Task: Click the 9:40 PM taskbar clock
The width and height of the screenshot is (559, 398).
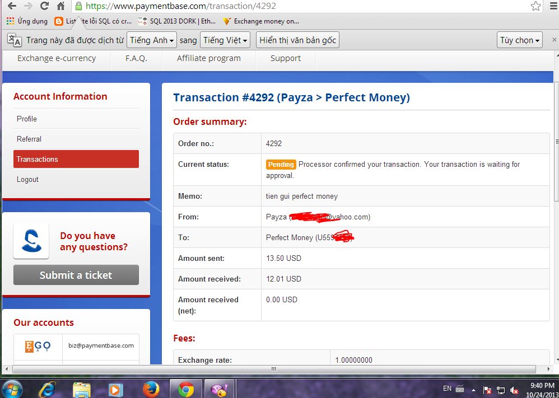Action: coord(543,385)
